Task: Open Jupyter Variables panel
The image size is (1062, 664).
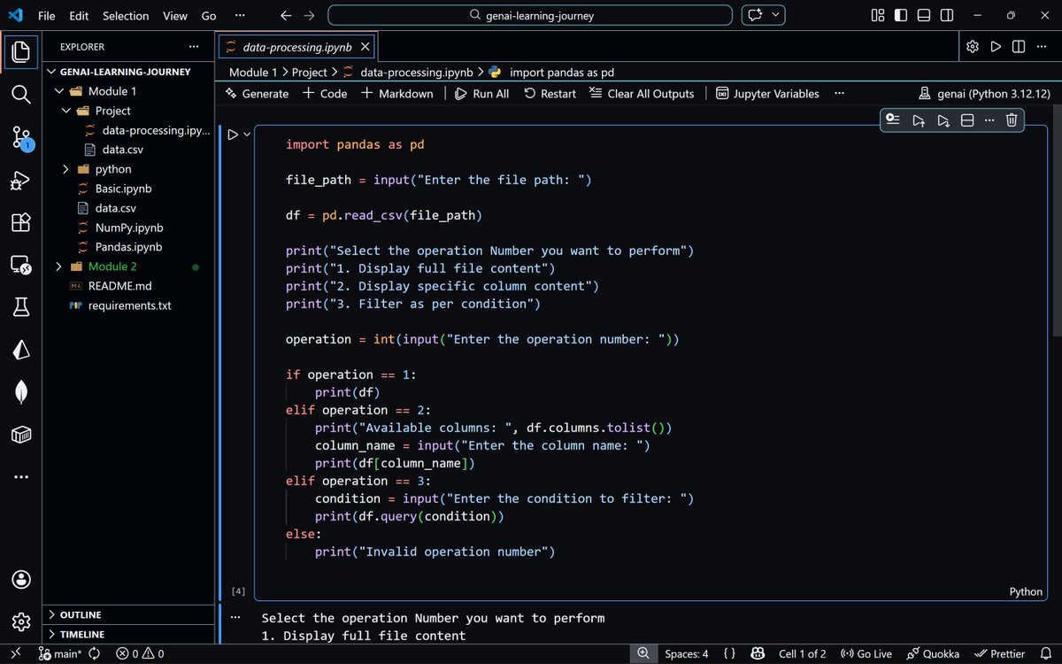Action: pos(767,94)
